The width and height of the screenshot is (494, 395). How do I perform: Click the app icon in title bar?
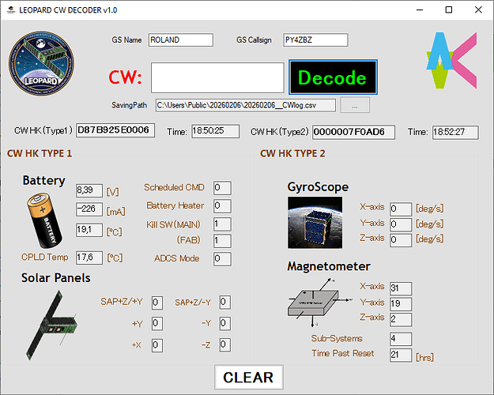pos(10,10)
